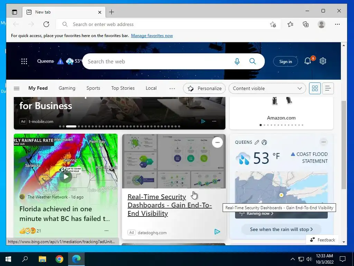354x266 pixels.
Task: Edit the Queens weather location pencil icon
Action: [x=257, y=142]
